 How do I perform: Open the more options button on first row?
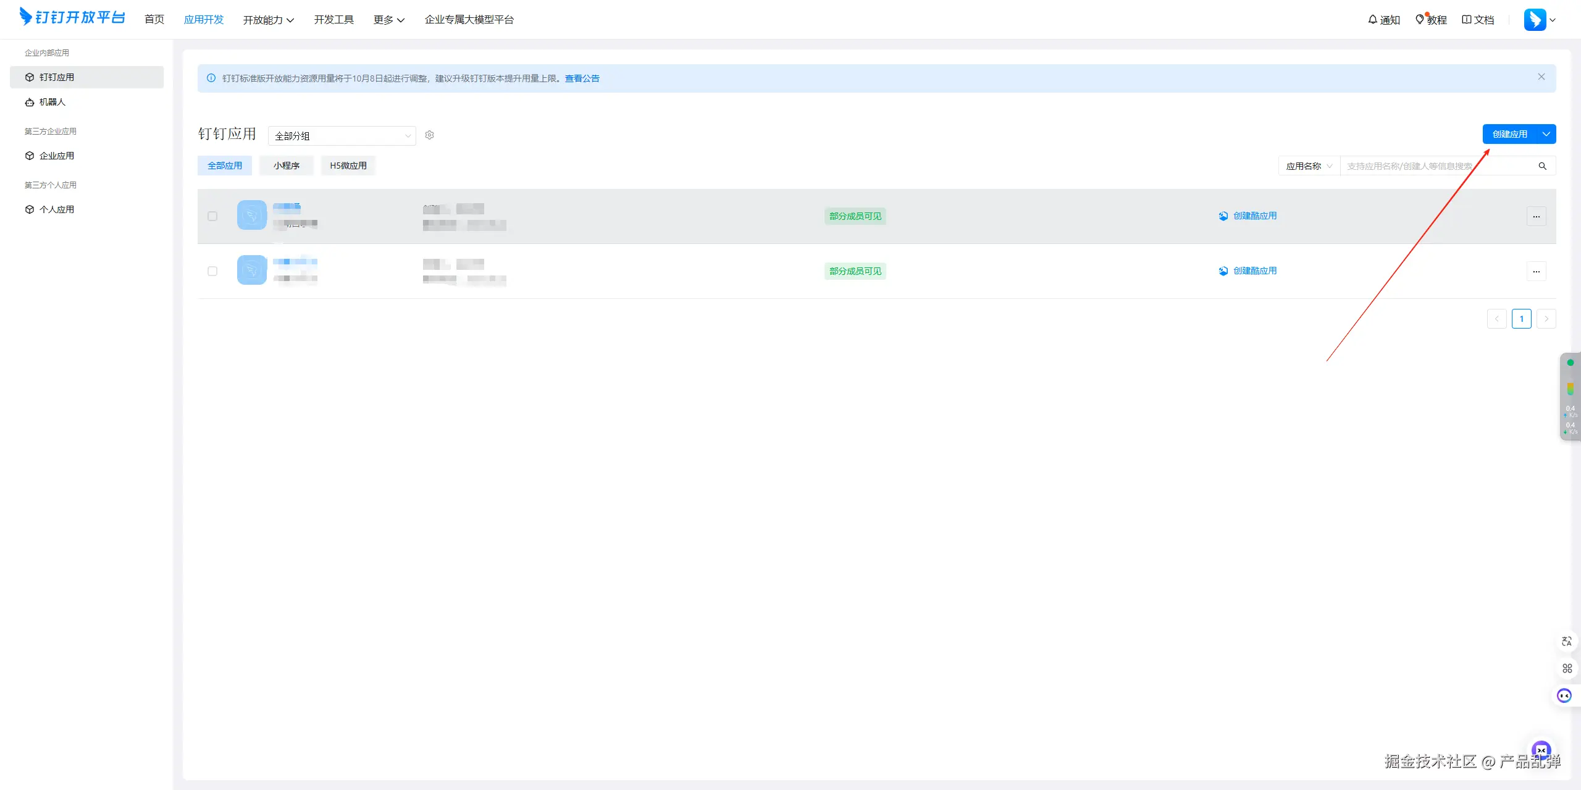pyautogui.click(x=1536, y=216)
